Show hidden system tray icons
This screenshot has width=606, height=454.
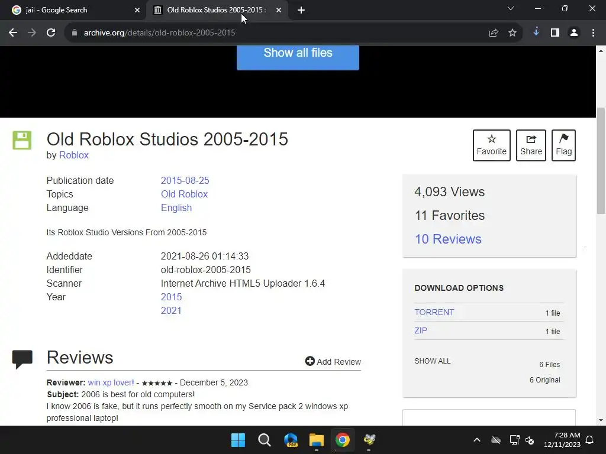pos(477,440)
